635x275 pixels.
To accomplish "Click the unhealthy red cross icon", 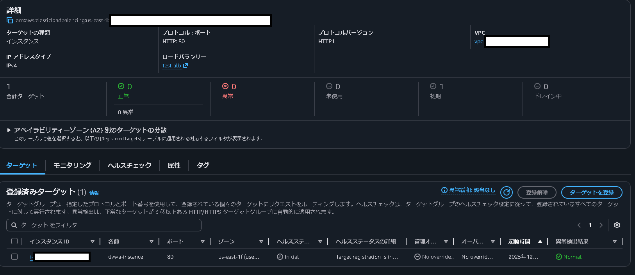I will (x=225, y=86).
